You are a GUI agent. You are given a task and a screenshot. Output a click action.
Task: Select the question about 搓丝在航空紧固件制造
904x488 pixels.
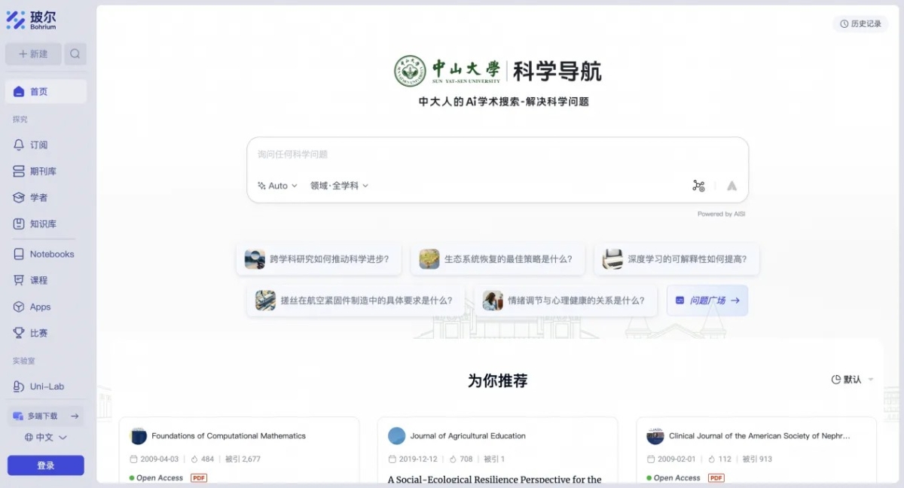pos(356,300)
